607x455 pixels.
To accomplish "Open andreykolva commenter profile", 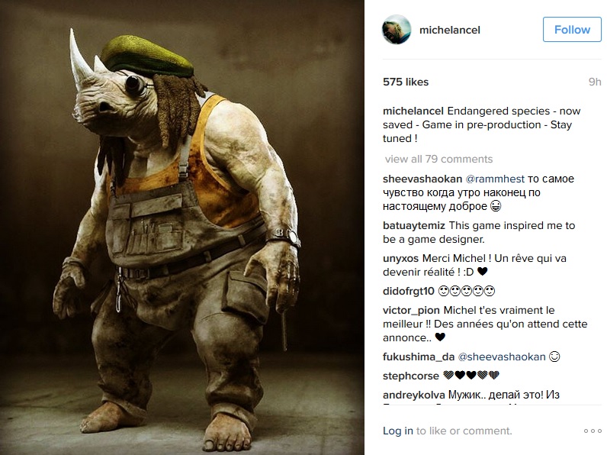I will click(414, 395).
